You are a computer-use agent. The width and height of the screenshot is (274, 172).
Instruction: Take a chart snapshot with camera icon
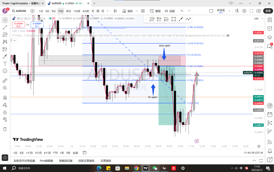point(259,11)
